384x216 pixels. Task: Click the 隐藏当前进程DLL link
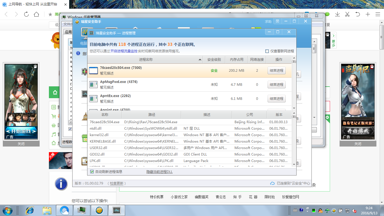tap(159, 172)
